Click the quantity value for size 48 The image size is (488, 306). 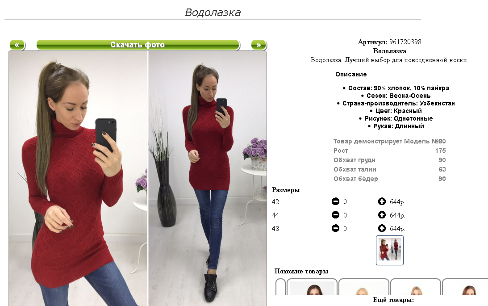point(345,229)
